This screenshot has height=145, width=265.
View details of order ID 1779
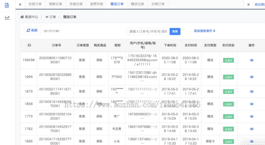251,116
